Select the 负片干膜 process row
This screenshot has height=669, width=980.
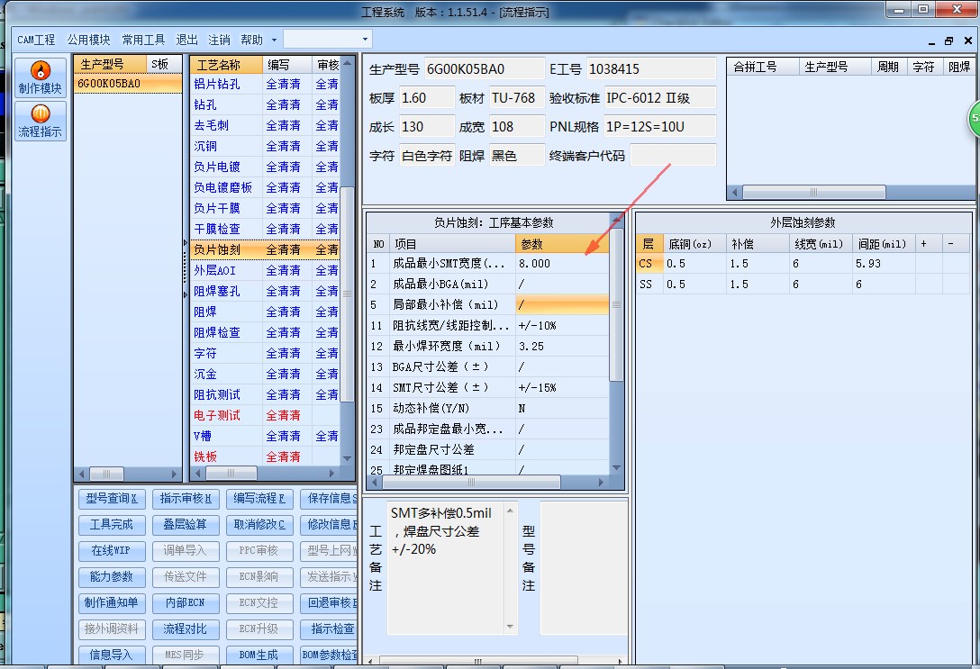265,208
